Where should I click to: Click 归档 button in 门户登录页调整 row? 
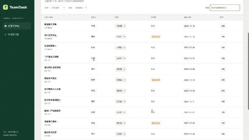(223, 58)
